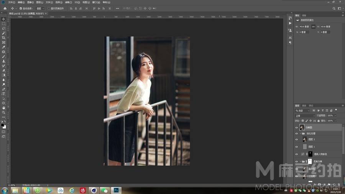The height and width of the screenshot is (194, 345).
Task: Toggle lock transparent pixels
Action: click(x=302, y=121)
